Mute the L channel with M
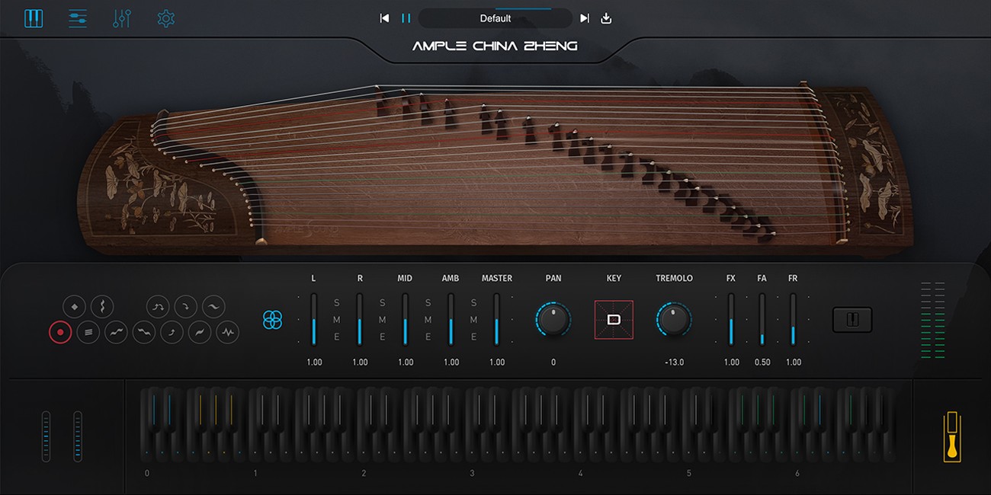Screen dimensions: 991x495 pos(337,320)
